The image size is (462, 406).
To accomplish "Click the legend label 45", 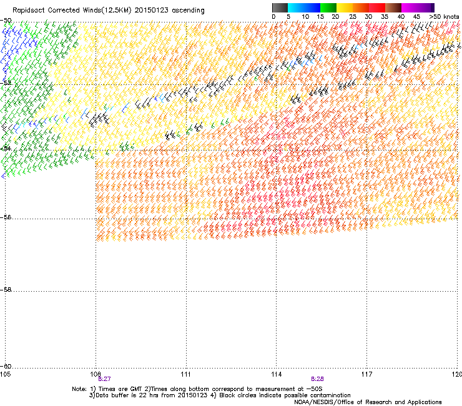I will pos(416,17).
